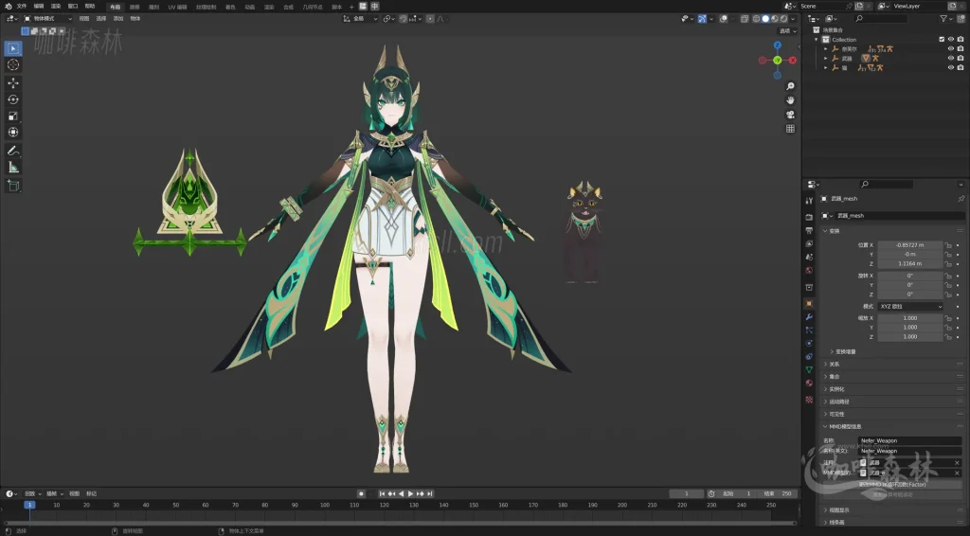This screenshot has height=536, width=970.
Task: Disable rendering for the 武器 object
Action: (x=961, y=58)
